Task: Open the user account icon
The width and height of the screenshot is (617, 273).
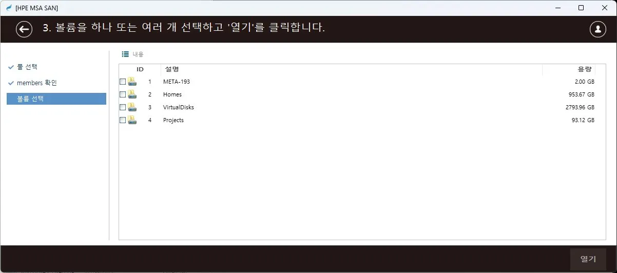Action: 598,29
